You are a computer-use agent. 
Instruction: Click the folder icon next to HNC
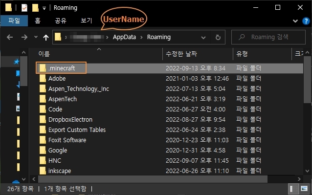click(x=43, y=161)
